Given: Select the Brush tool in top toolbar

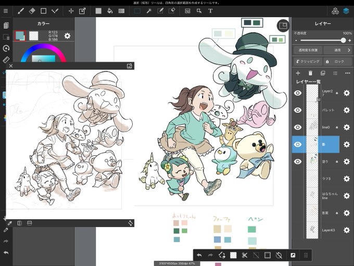Looking at the screenshot, I should tap(21, 11).
